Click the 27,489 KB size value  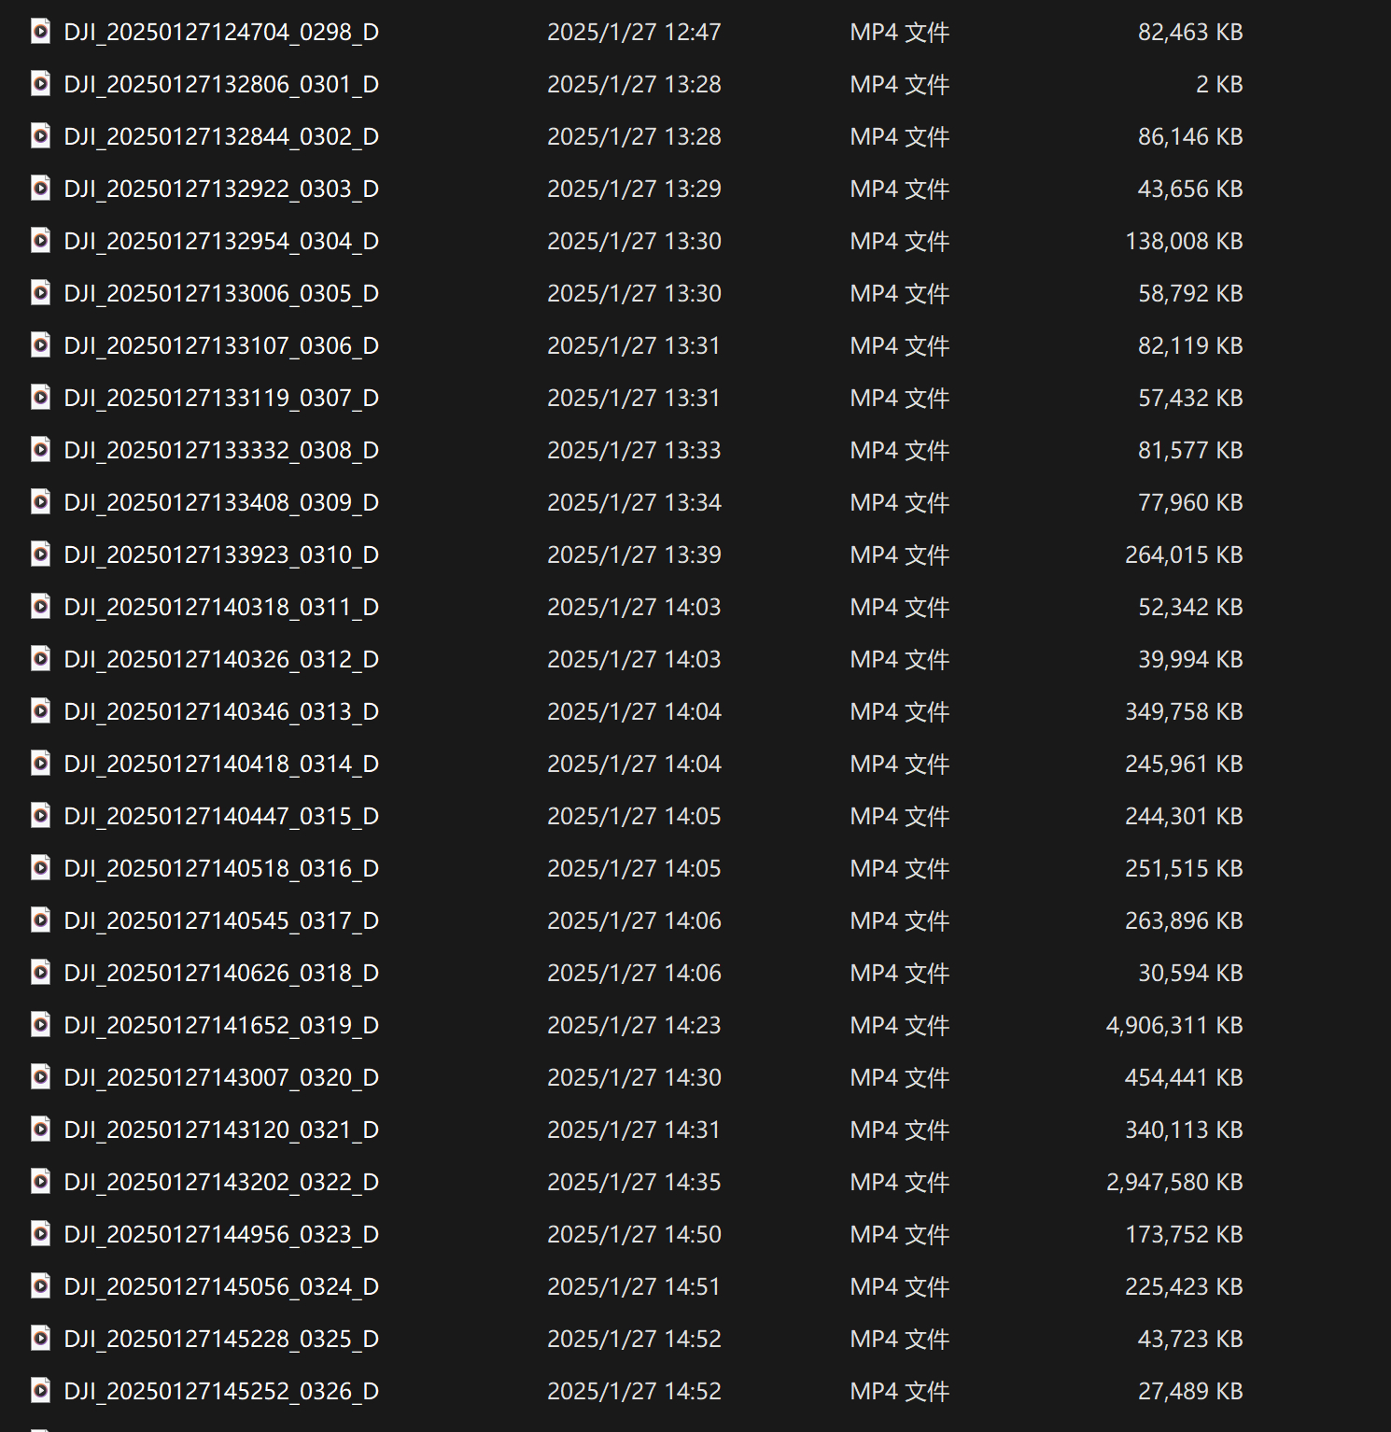1190,1392
